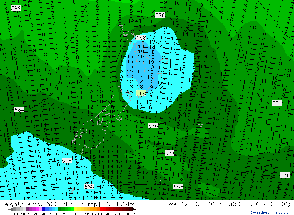Click the dark maroon right arrow end of legend
The height and width of the screenshot is (215, 294).
coord(133,209)
